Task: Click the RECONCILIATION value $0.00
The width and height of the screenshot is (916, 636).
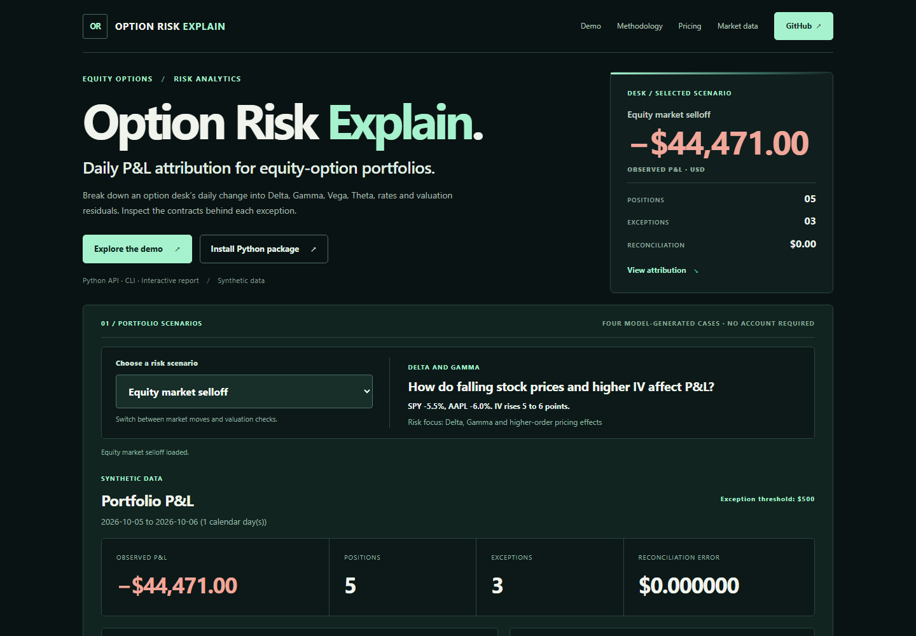Action: [803, 244]
